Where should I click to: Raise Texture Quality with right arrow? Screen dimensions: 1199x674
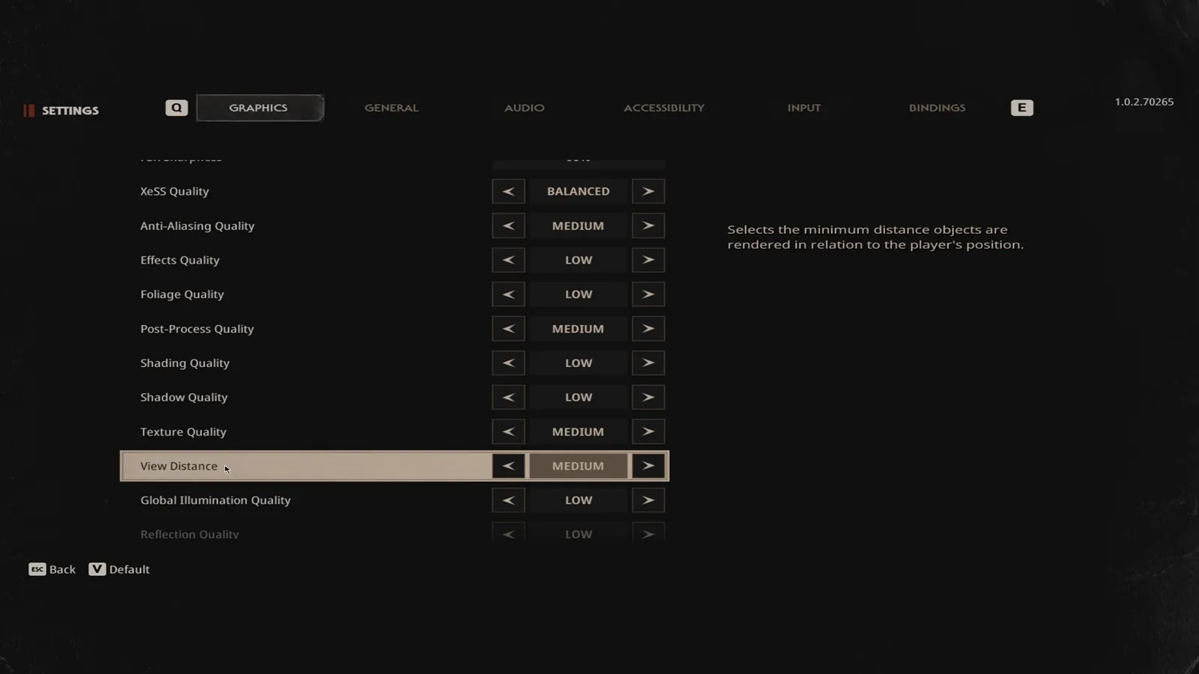pyautogui.click(x=648, y=431)
